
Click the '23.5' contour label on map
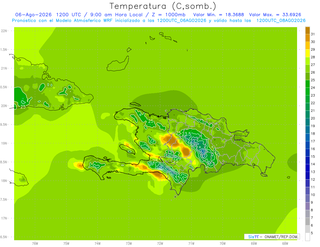[186, 134]
